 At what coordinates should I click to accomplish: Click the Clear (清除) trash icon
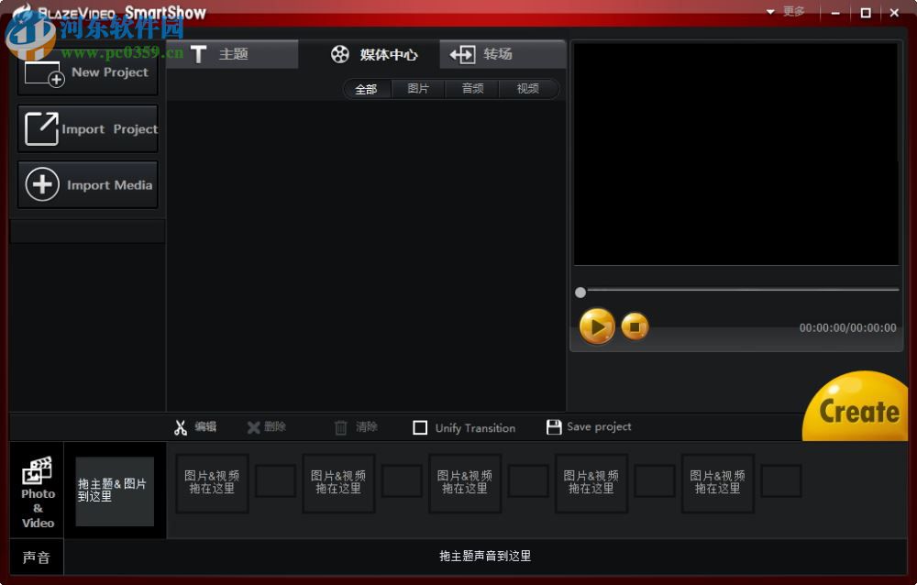pyautogui.click(x=338, y=426)
